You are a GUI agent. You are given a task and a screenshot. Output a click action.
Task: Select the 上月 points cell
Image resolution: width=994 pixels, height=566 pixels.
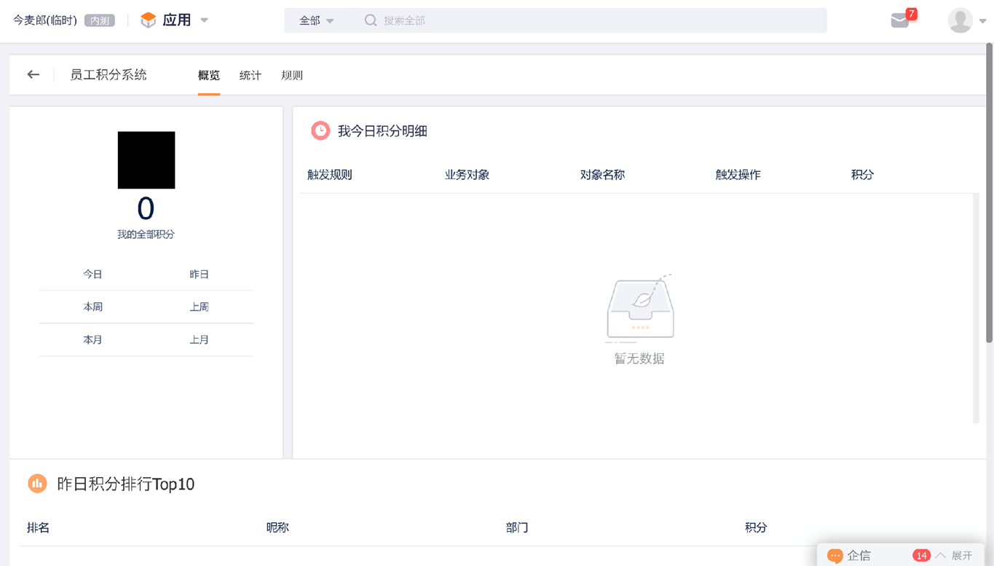pyautogui.click(x=200, y=339)
